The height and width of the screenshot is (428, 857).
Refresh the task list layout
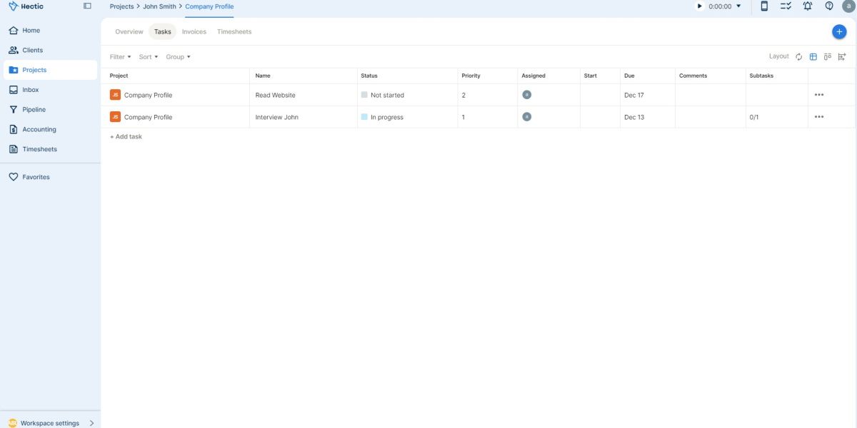pyautogui.click(x=799, y=57)
